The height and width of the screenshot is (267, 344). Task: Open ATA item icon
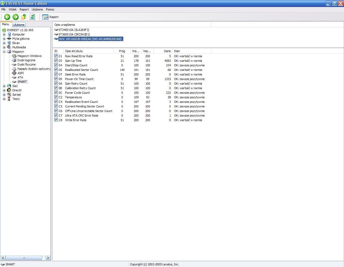click(x=15, y=77)
